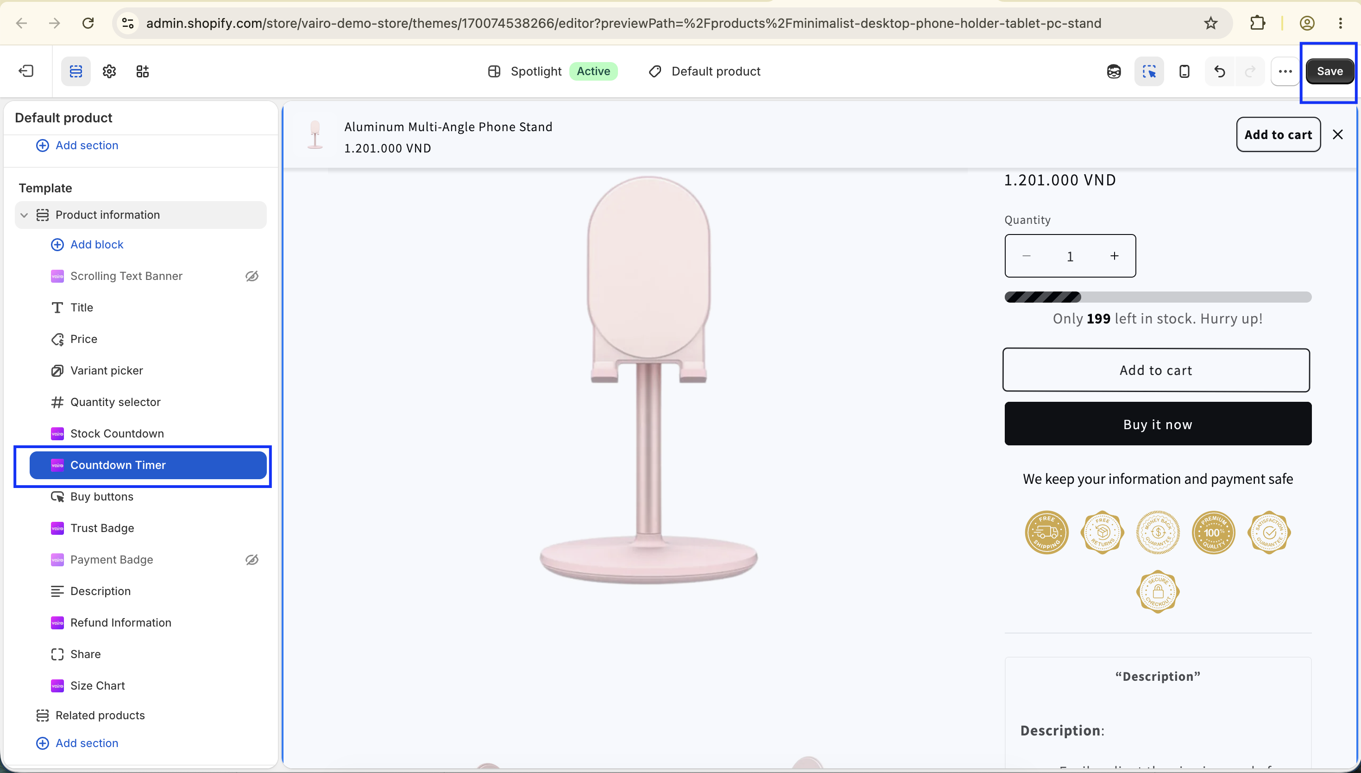Select the Title block
This screenshot has width=1361, height=773.
coord(149,307)
